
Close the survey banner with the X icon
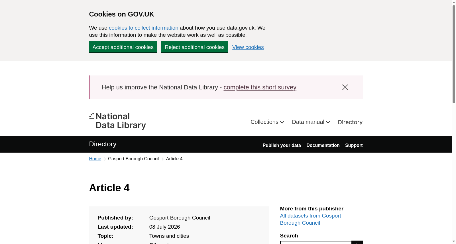coord(345,87)
